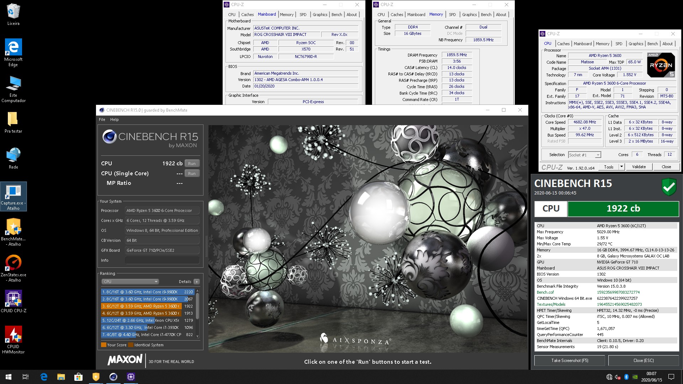Run the CPU benchmark in Cinebench
The width and height of the screenshot is (683, 384).
coord(192,164)
